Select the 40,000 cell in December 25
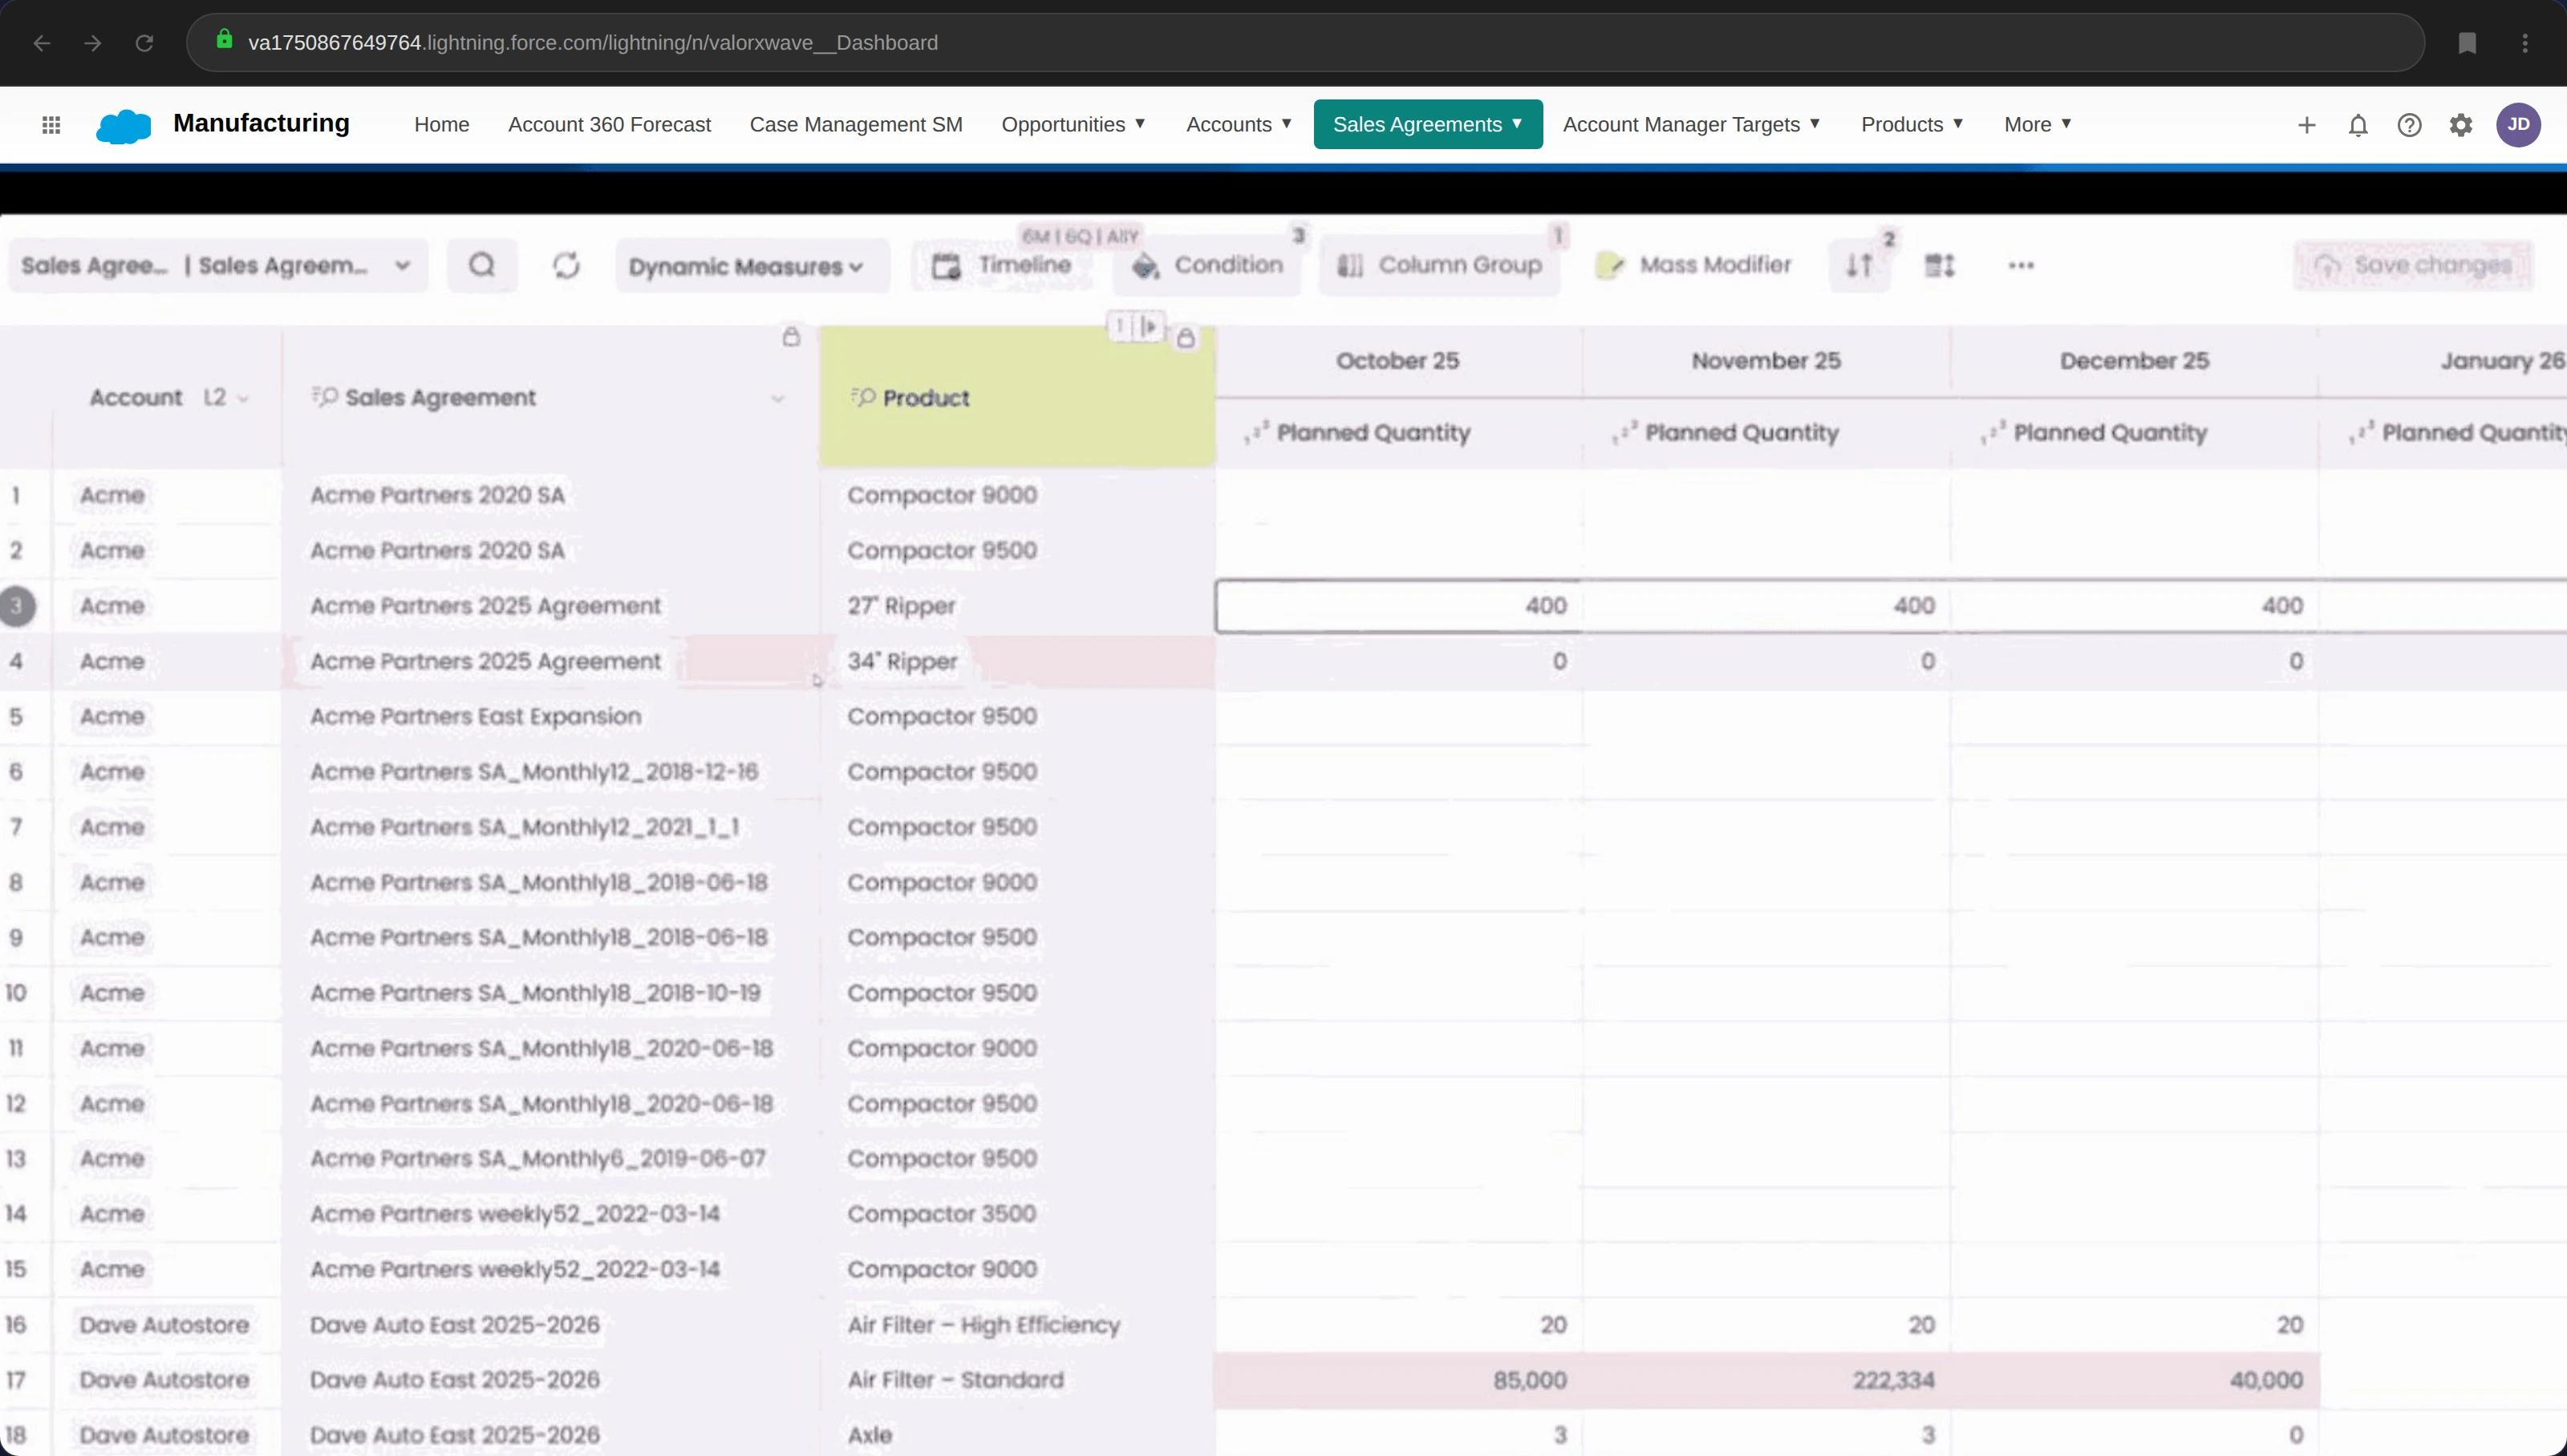The width and height of the screenshot is (2567, 1456). point(2135,1380)
